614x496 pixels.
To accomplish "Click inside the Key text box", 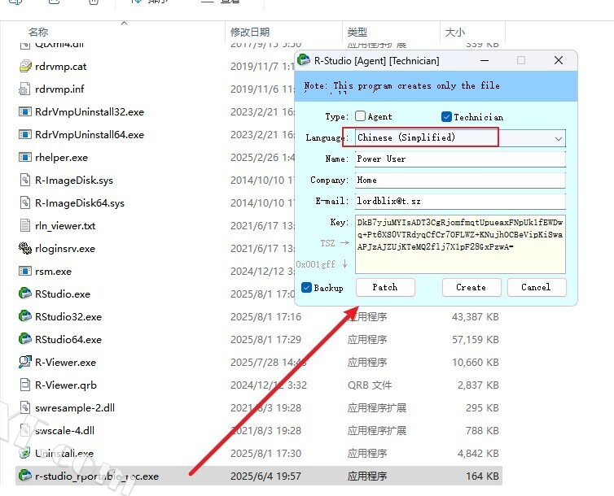I will (460, 244).
